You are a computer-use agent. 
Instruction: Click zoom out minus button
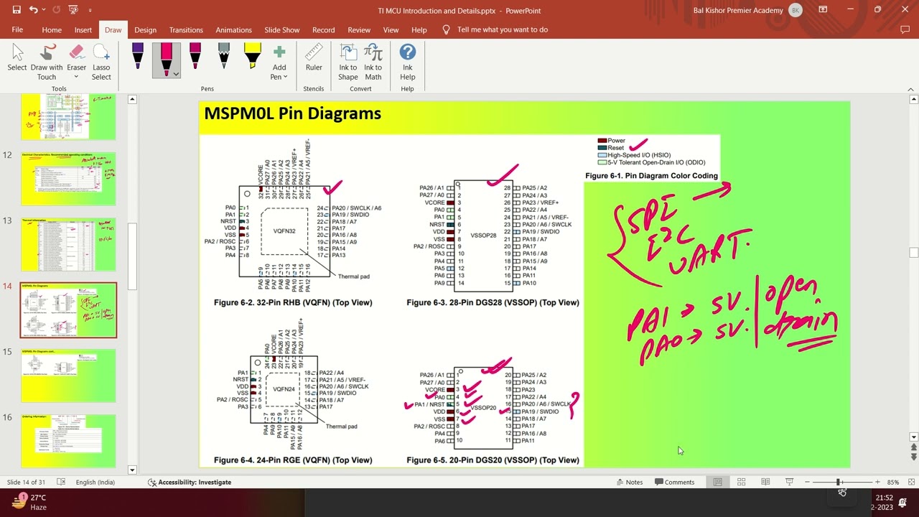point(807,482)
